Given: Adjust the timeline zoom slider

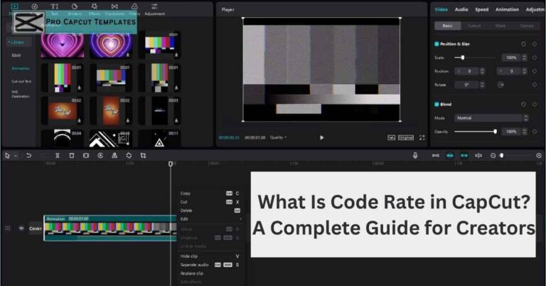Looking at the screenshot, I should [517, 156].
